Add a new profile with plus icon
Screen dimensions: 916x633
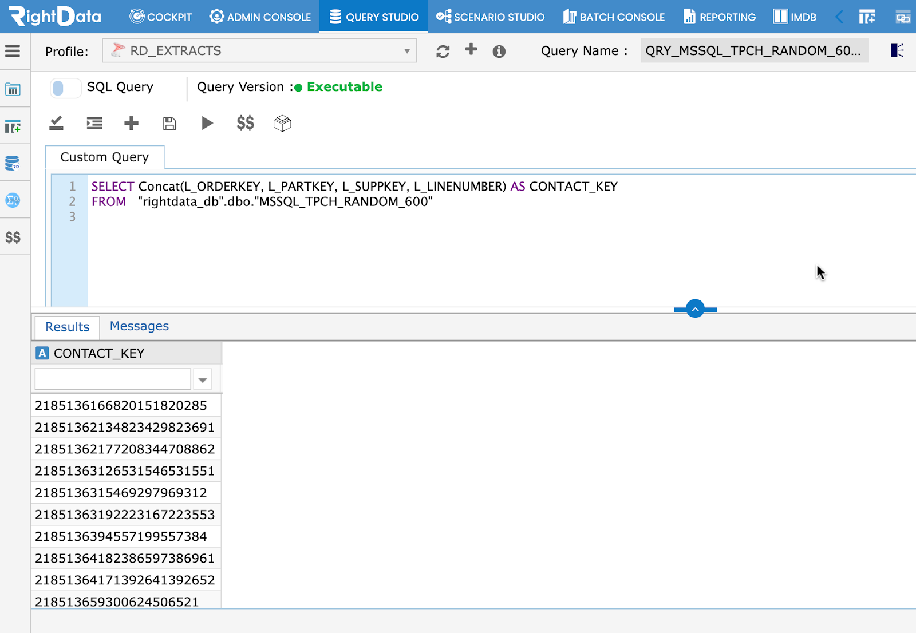[x=471, y=49]
